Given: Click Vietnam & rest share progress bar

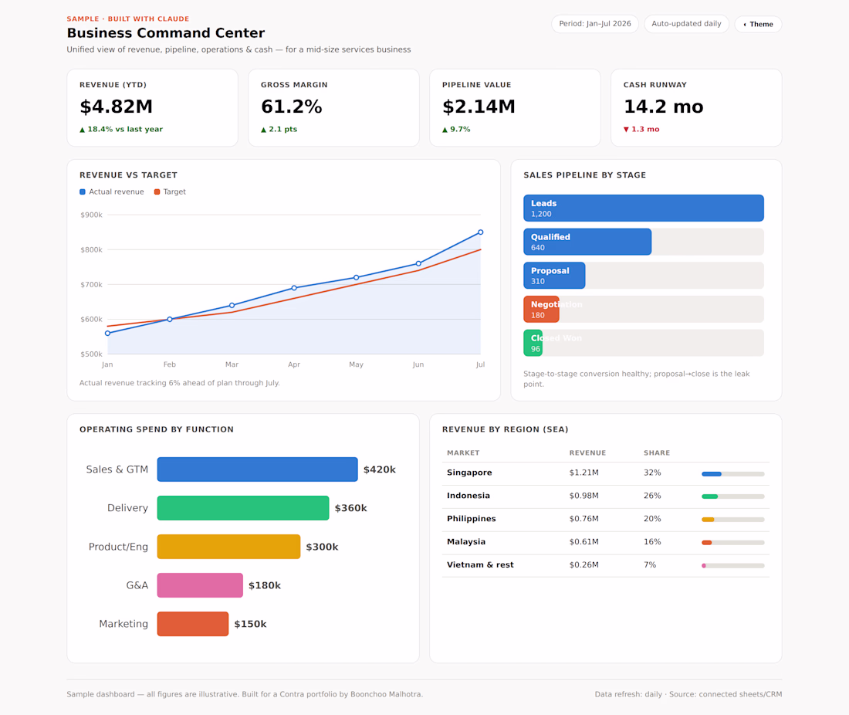Looking at the screenshot, I should coord(733,565).
